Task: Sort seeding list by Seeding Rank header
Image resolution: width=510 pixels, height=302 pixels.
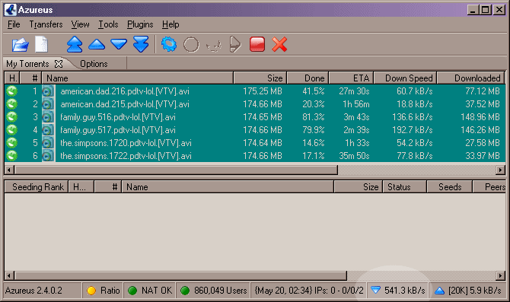Action: click(x=37, y=187)
